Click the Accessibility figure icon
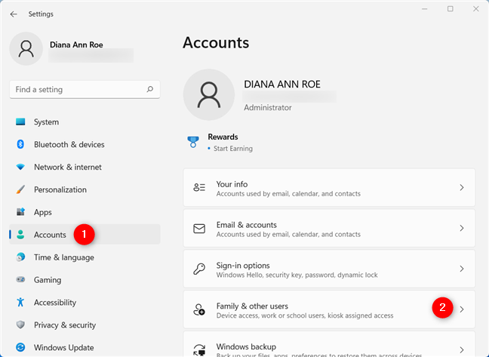The height and width of the screenshot is (357, 489). [20, 303]
